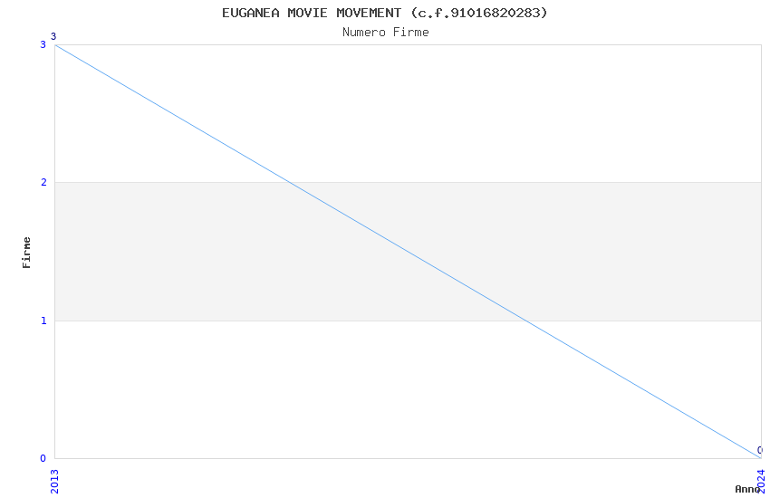Click where the blue line crosses gridline 2
The image size is (770, 498).
tap(290, 182)
